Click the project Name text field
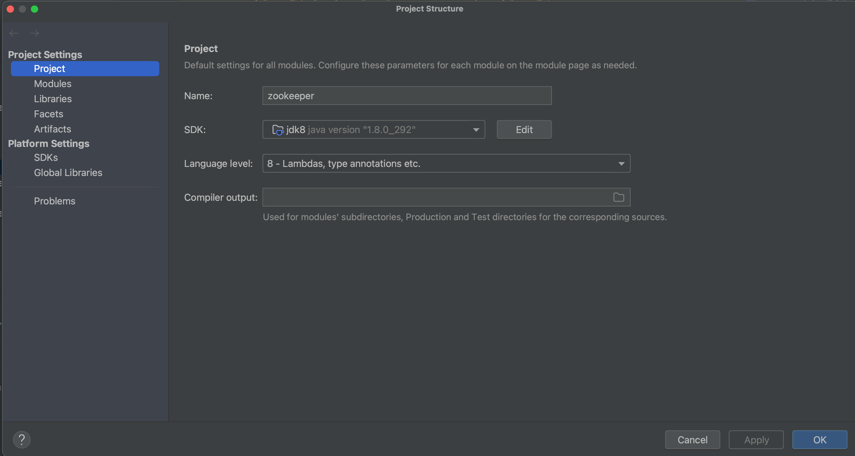The height and width of the screenshot is (456, 855). point(407,96)
